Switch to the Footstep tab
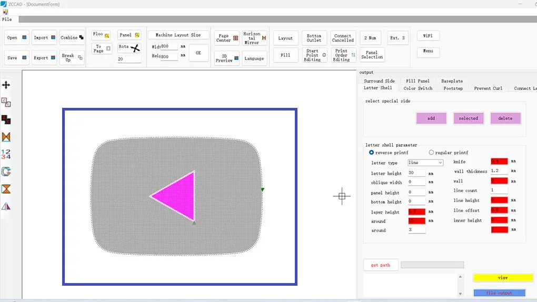Image resolution: width=537 pixels, height=302 pixels. (453, 88)
